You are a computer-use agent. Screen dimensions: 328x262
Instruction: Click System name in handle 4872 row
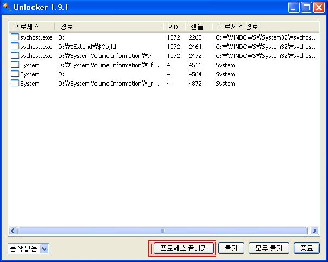[30, 84]
